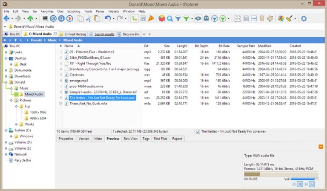The height and width of the screenshot is (191, 327).
Task: Select file There_Aint_No_Gunk.m4a
Action: [88, 104]
